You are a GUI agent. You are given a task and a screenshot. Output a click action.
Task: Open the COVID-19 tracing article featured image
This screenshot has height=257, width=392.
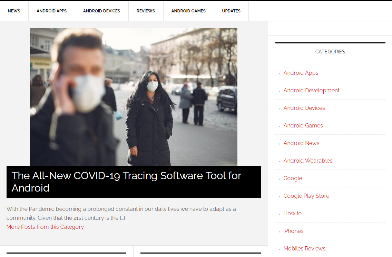click(134, 97)
